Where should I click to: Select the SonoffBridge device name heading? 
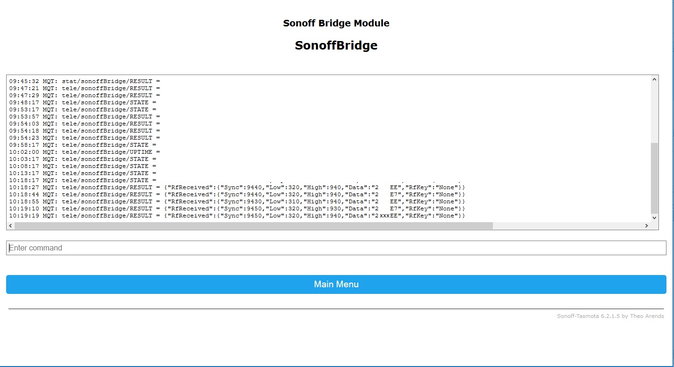pyautogui.click(x=336, y=45)
